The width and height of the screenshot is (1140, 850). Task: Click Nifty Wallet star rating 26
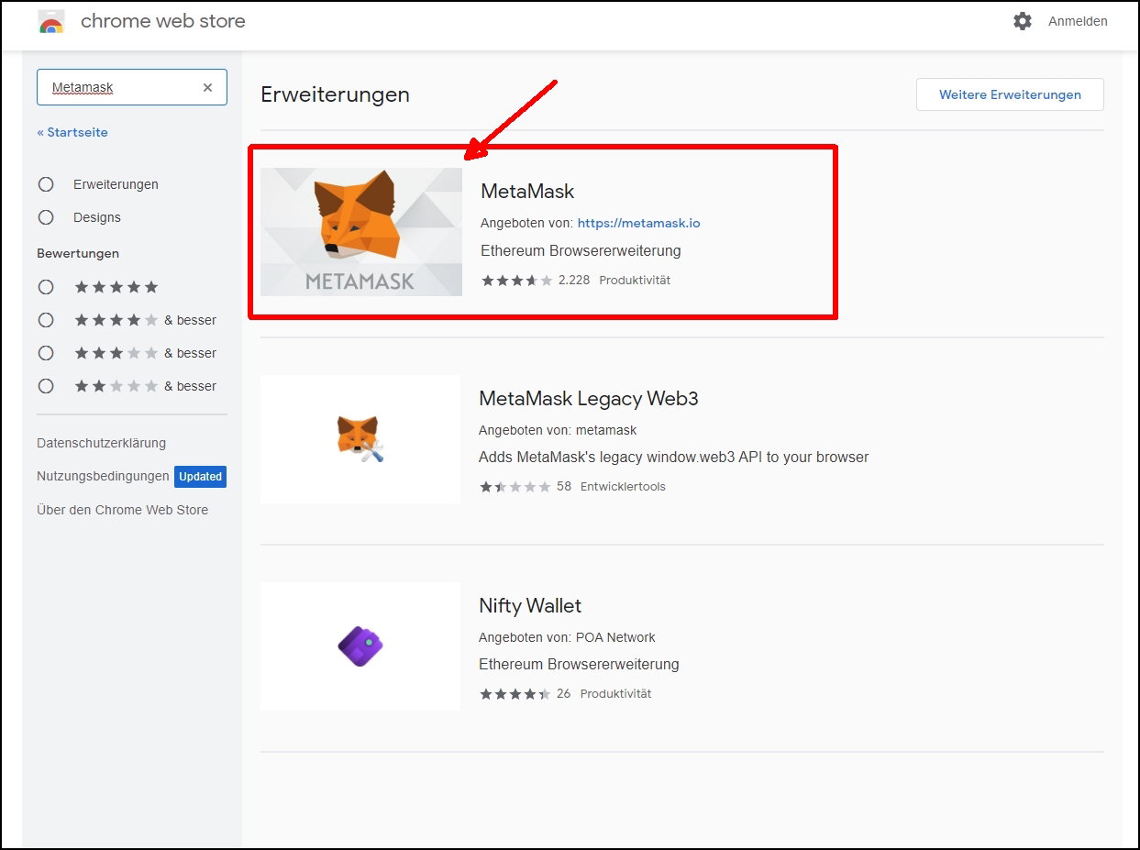pos(525,694)
